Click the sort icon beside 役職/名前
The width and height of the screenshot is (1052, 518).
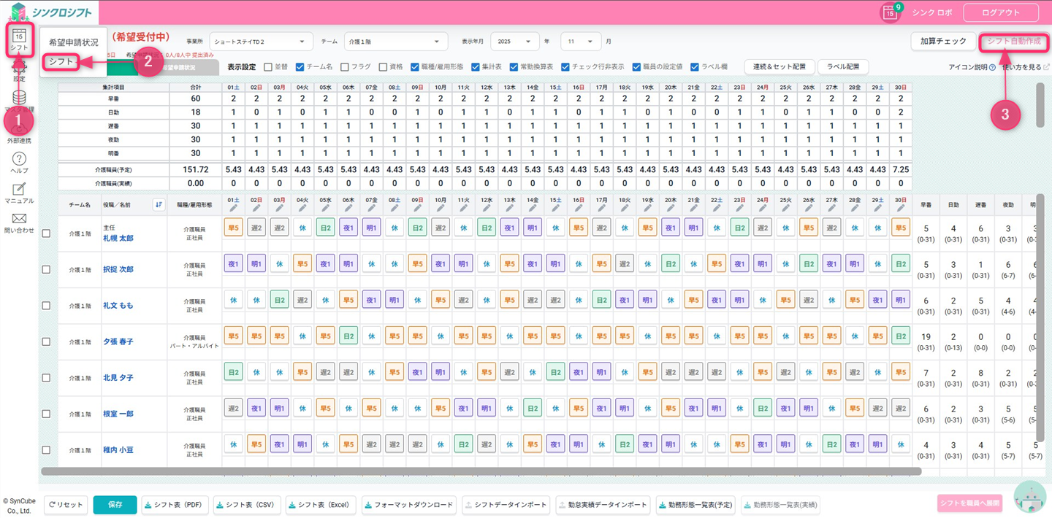159,205
